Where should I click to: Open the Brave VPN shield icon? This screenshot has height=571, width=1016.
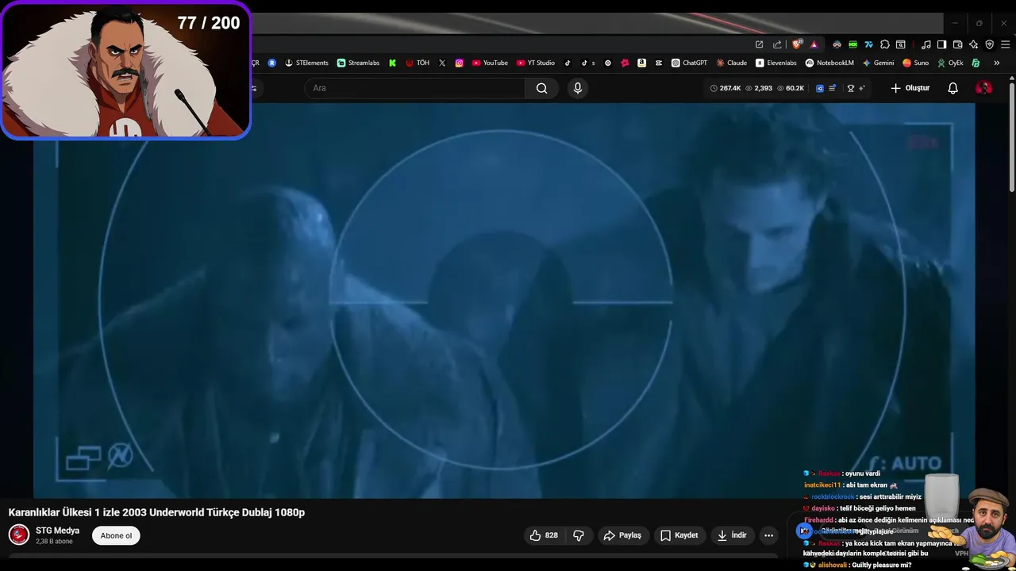click(x=989, y=44)
